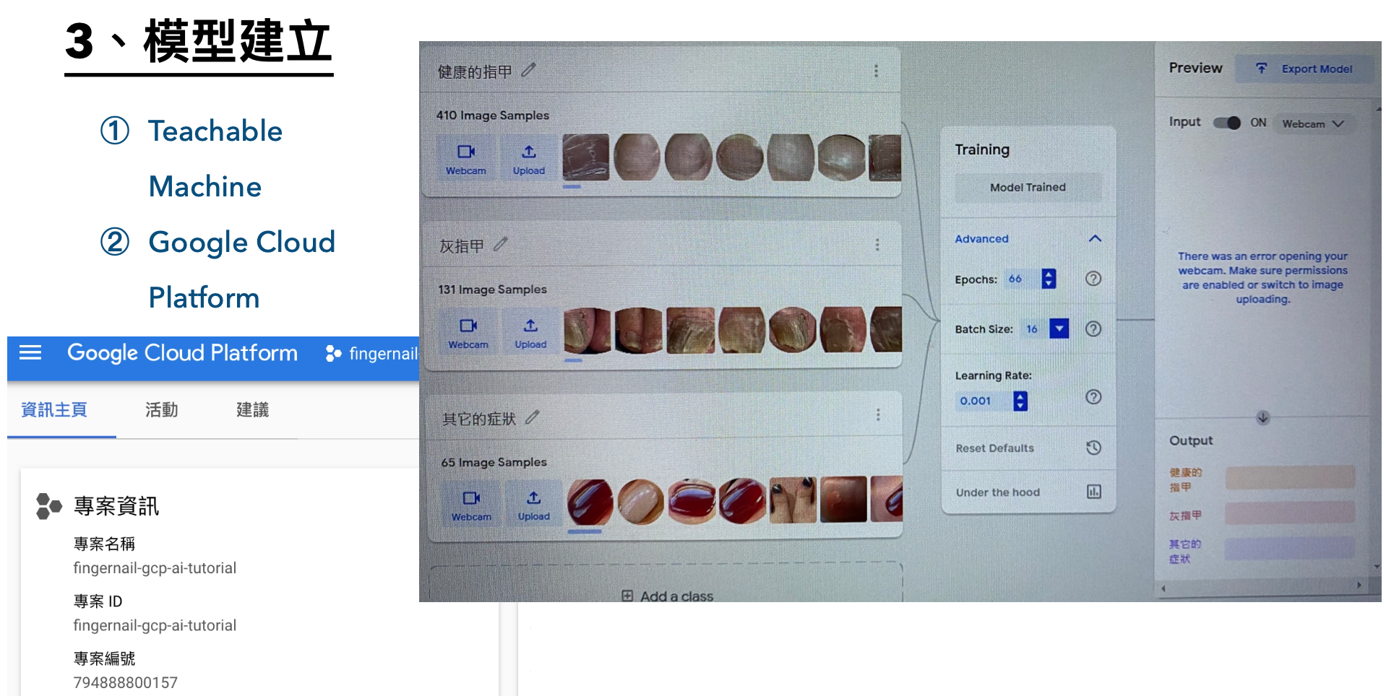
Task: Click the 專案資訊 card hexagon icon
Action: (48, 506)
